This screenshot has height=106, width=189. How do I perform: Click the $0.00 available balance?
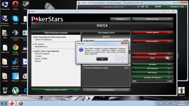(126, 40)
